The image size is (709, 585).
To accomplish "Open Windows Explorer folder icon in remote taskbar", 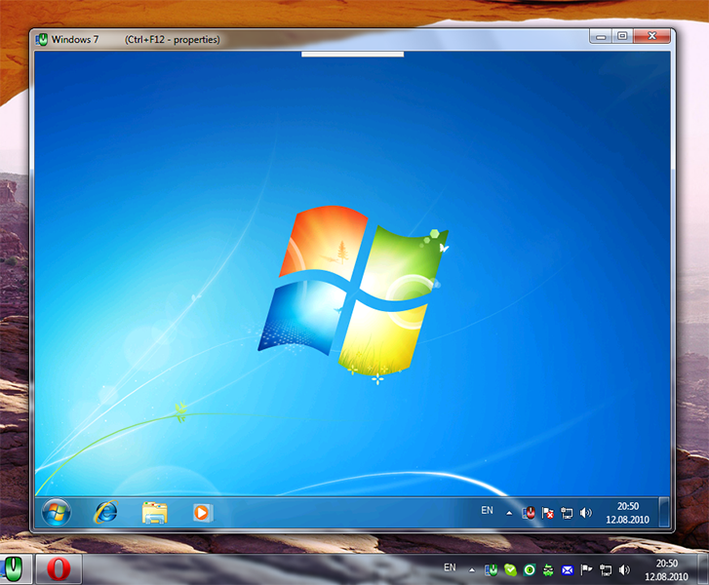I will tap(154, 511).
